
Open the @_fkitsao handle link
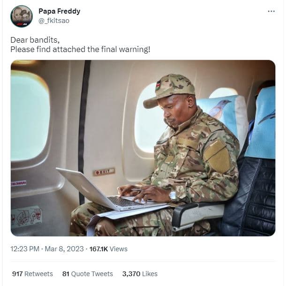pyautogui.click(x=53, y=21)
